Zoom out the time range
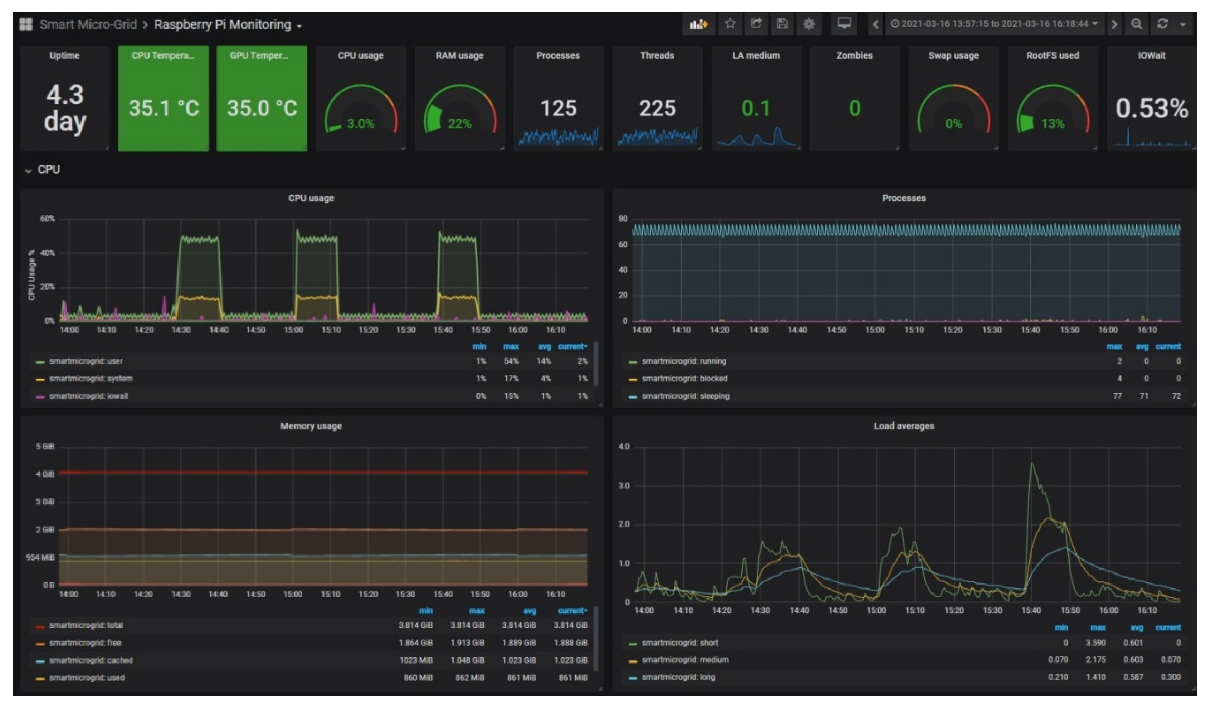Screen dimensions: 1210x710 [1136, 24]
